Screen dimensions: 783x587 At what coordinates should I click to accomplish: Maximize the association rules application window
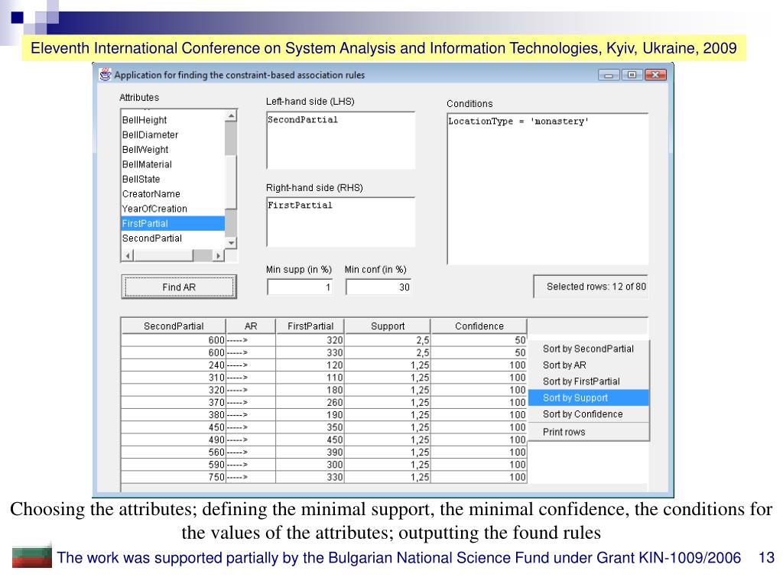(632, 75)
